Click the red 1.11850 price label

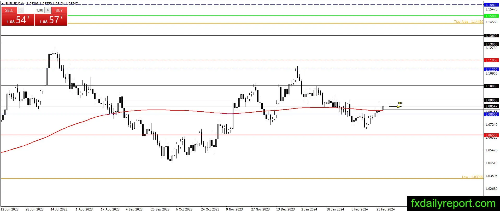click(x=491, y=60)
